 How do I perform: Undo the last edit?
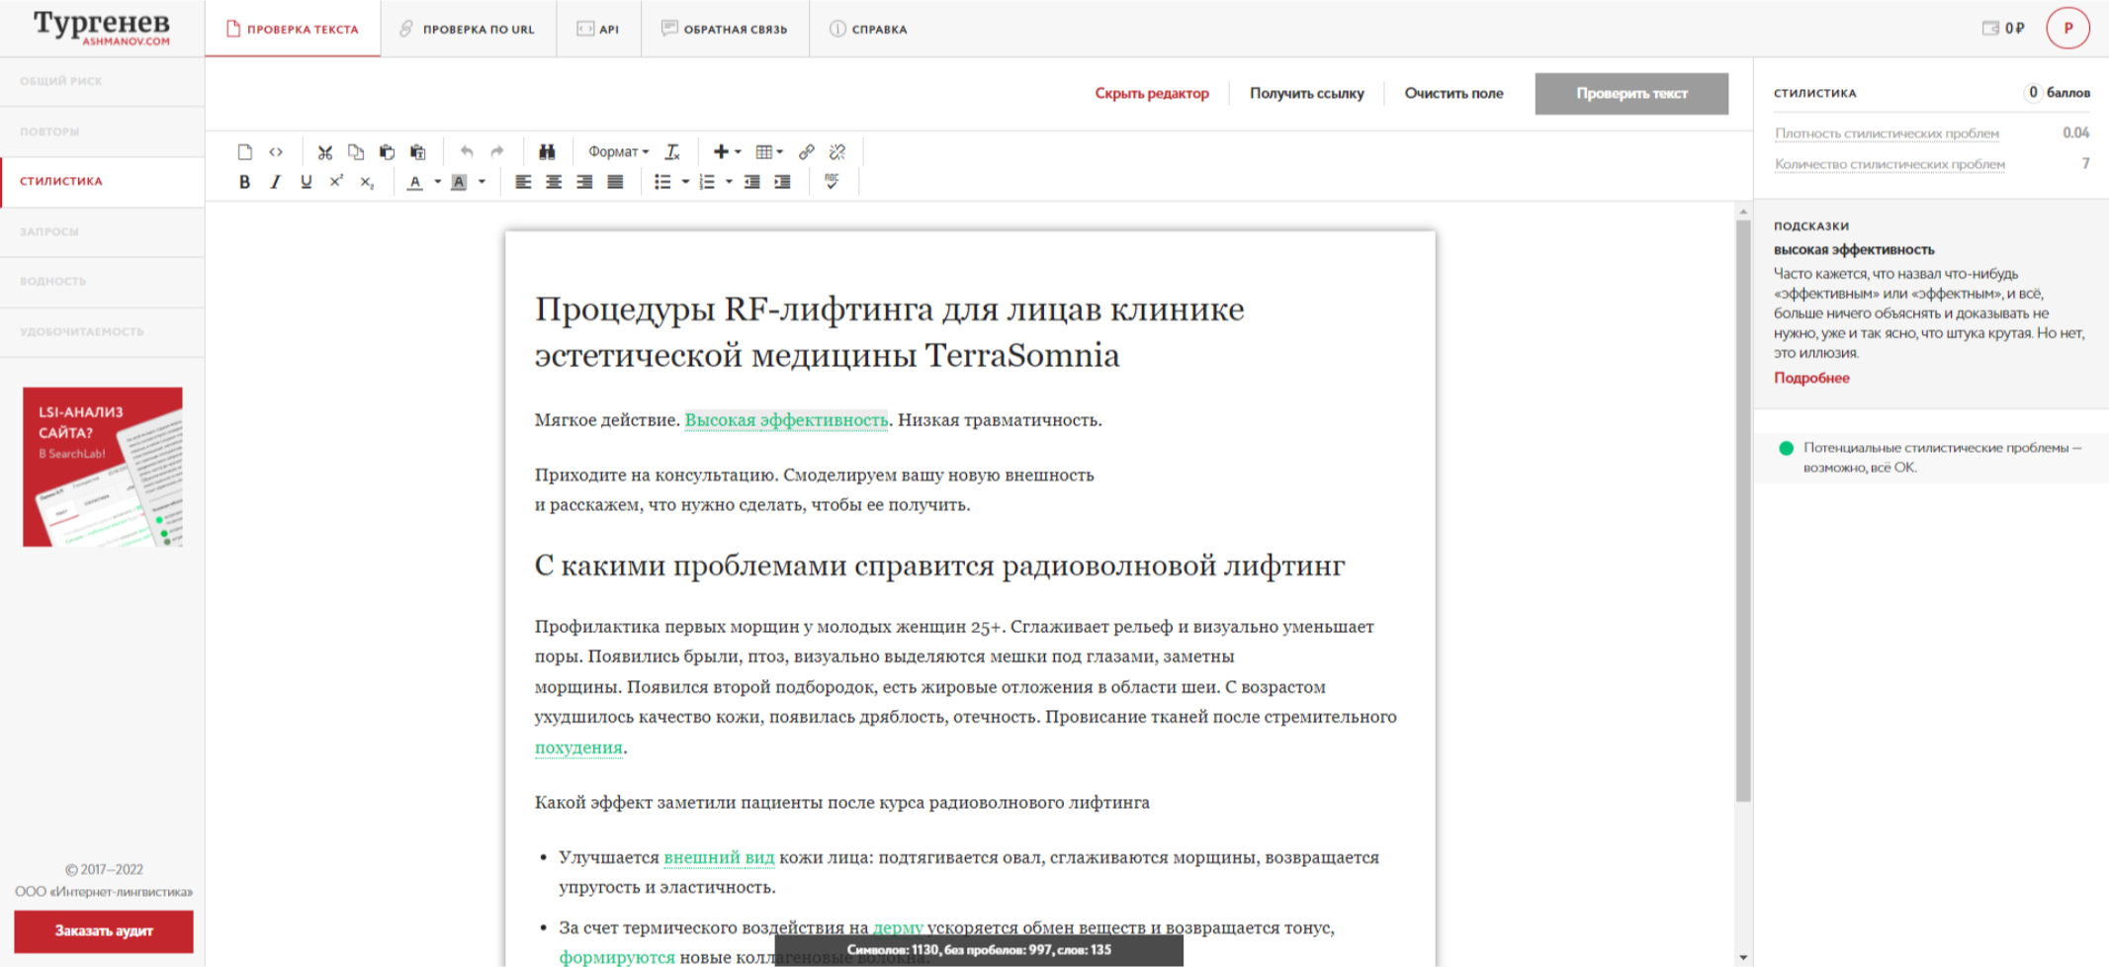tap(466, 151)
